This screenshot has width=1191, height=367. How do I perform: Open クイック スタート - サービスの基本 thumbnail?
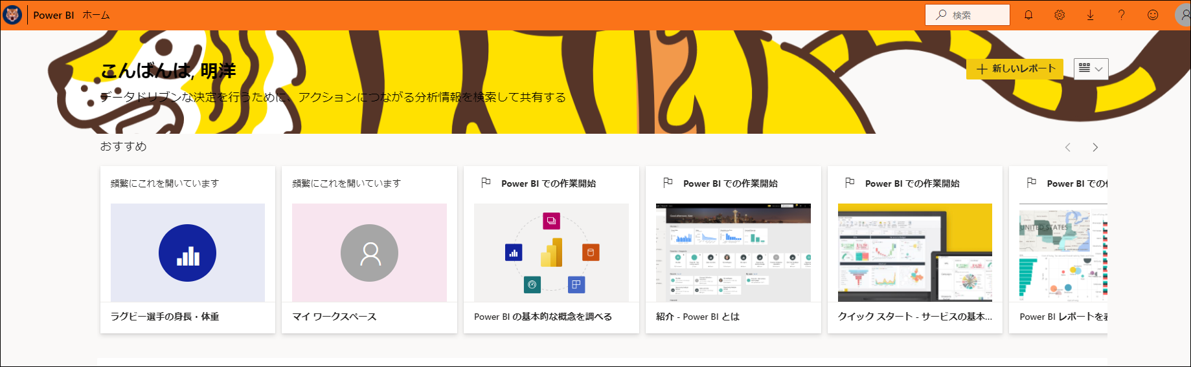(x=915, y=253)
